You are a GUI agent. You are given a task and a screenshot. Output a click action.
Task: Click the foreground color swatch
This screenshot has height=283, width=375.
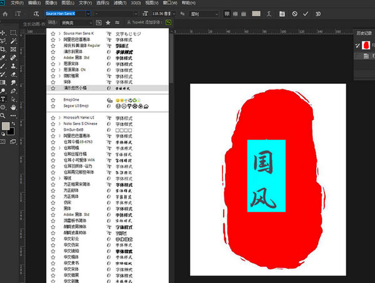5,126
